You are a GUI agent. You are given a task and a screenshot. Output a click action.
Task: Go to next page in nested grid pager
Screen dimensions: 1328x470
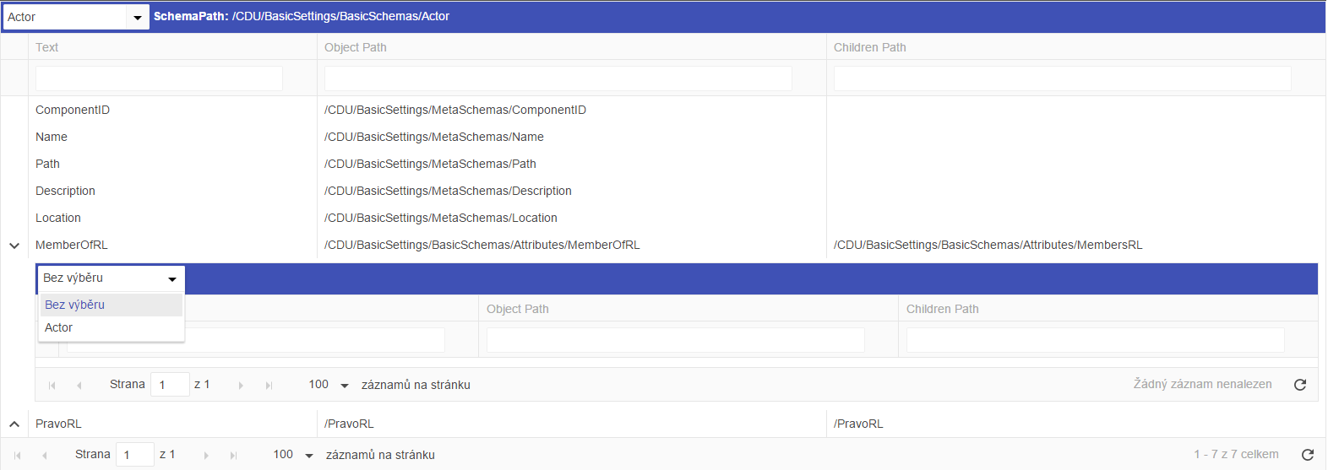tap(241, 386)
